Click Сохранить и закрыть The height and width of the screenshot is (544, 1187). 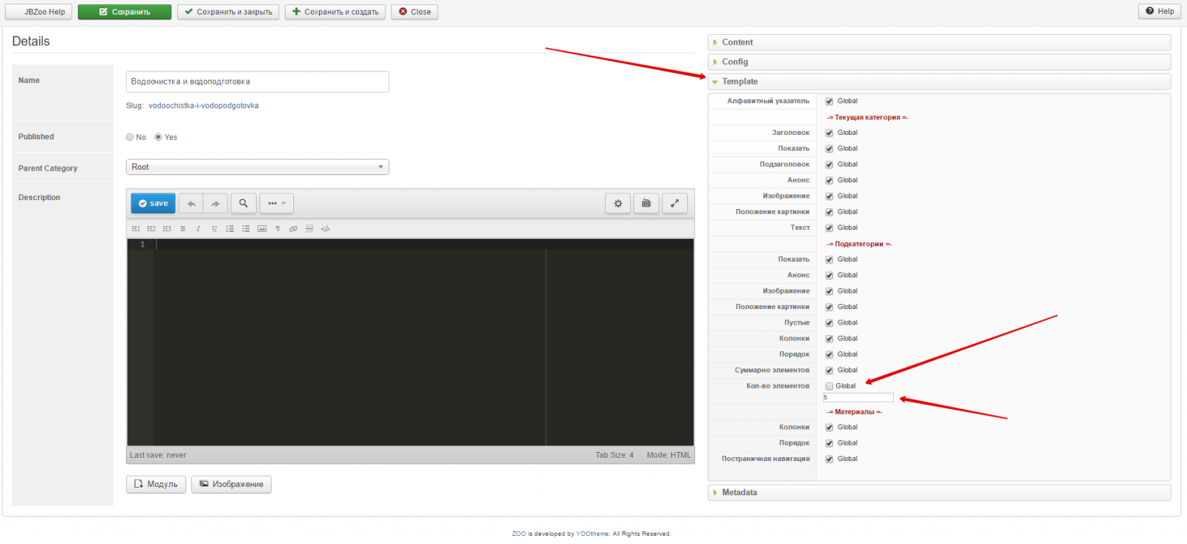click(x=228, y=12)
